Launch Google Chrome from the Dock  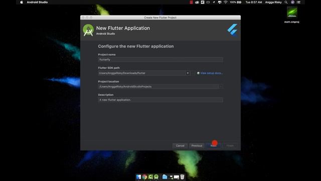pyautogui.click(x=144, y=176)
